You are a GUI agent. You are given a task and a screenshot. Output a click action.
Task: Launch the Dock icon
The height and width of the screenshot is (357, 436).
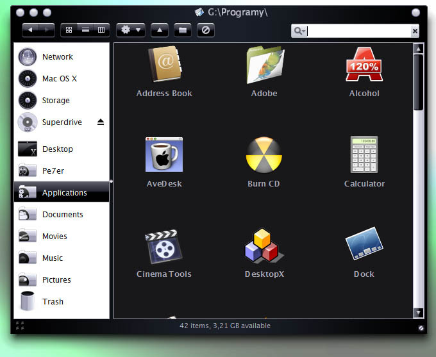(364, 244)
